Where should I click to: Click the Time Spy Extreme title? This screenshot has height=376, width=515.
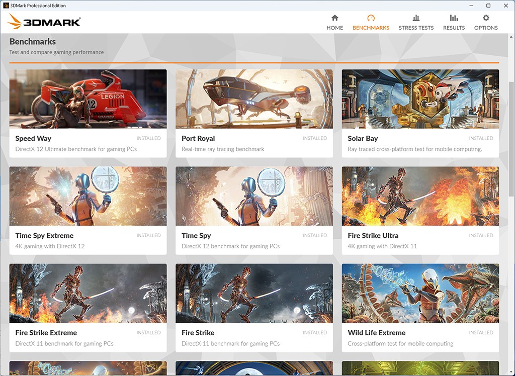(44, 235)
